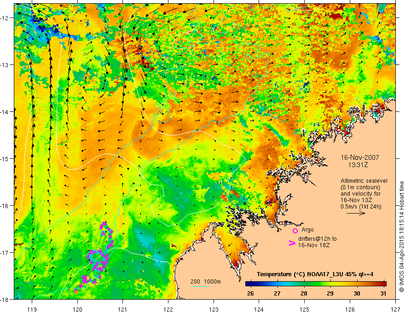Click colorbar tick label 29

coord(330,293)
